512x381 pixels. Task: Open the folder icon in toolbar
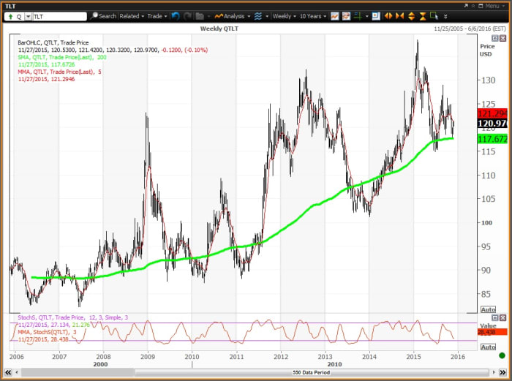(x=200, y=15)
